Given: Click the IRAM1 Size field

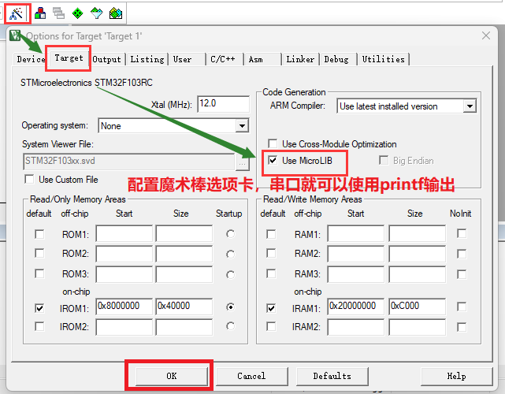Looking at the screenshot, I should [x=418, y=306].
